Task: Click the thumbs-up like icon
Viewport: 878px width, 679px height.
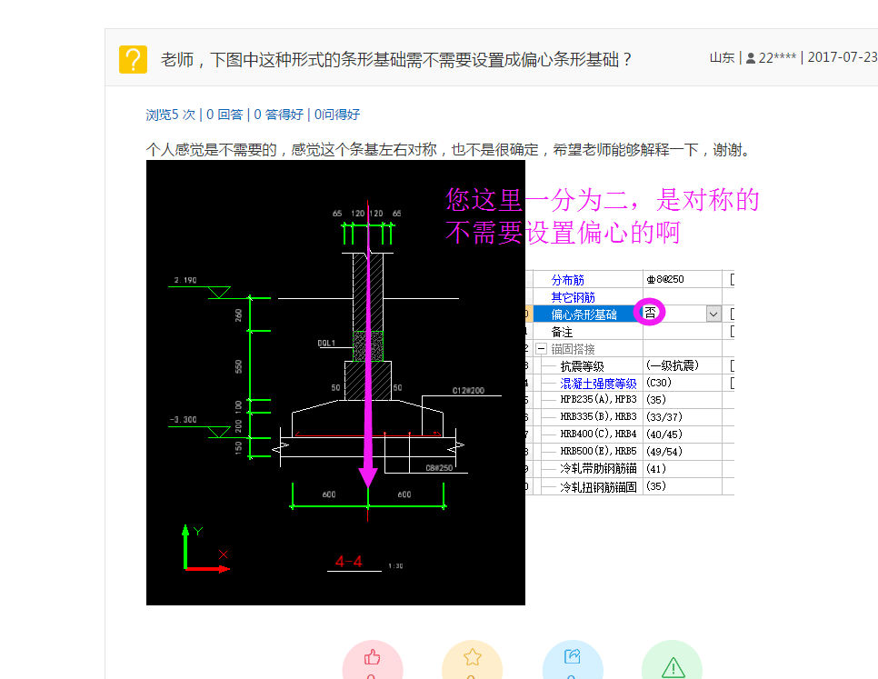Action: tap(373, 657)
